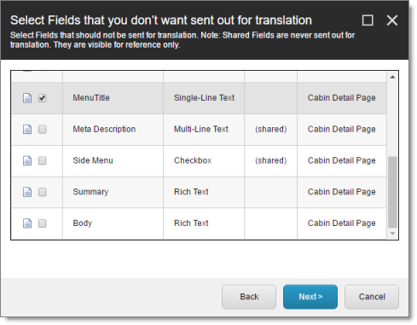
Task: Click the document icon beside Side Menu
Action: [x=27, y=160]
